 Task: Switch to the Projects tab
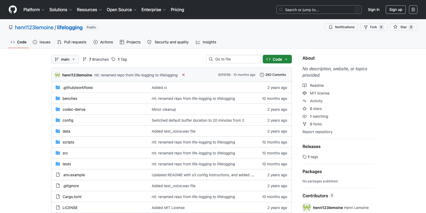pos(130,42)
